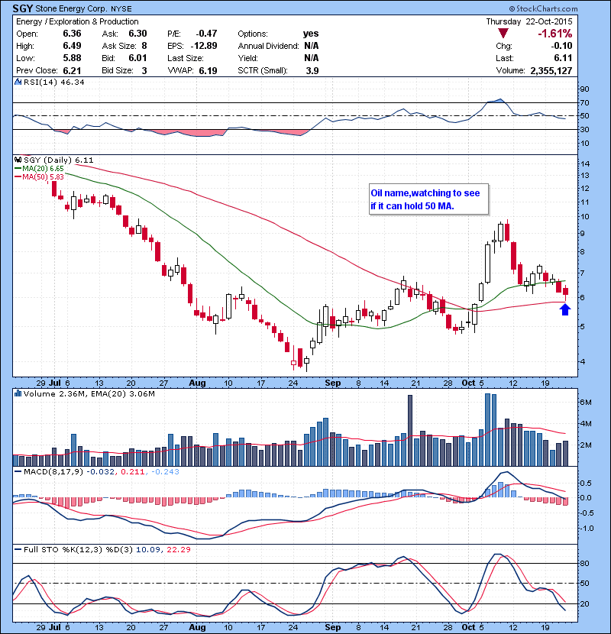Screen dimensions: 611x634
Task: Select the MACD legend line marker
Action: click(x=18, y=471)
